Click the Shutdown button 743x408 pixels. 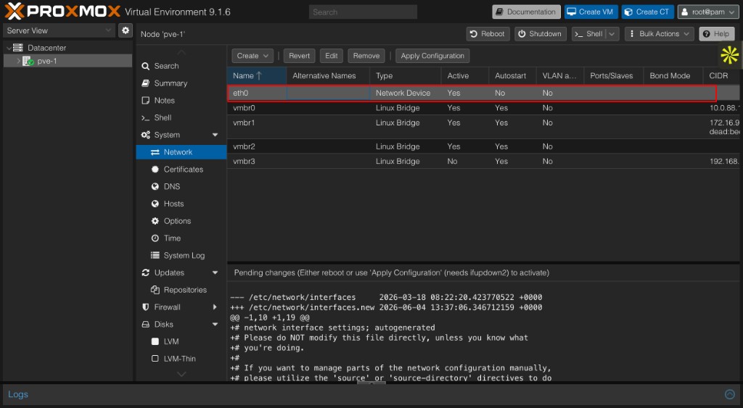tap(540, 34)
